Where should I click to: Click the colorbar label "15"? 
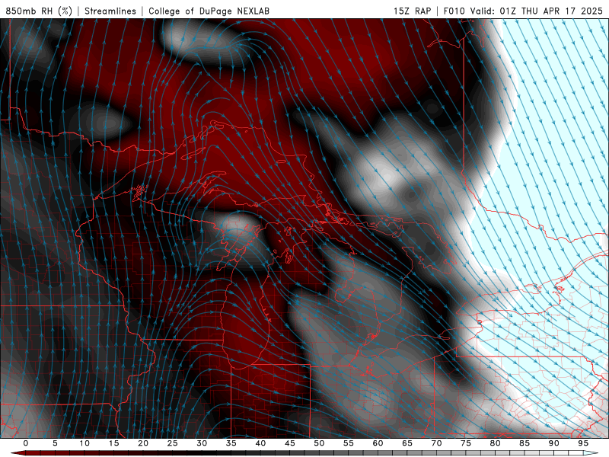[x=113, y=443]
